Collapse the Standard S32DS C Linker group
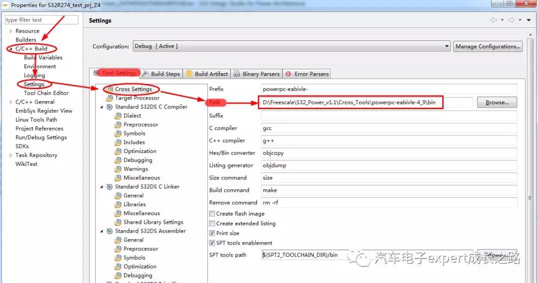The image size is (538, 283). point(102,187)
